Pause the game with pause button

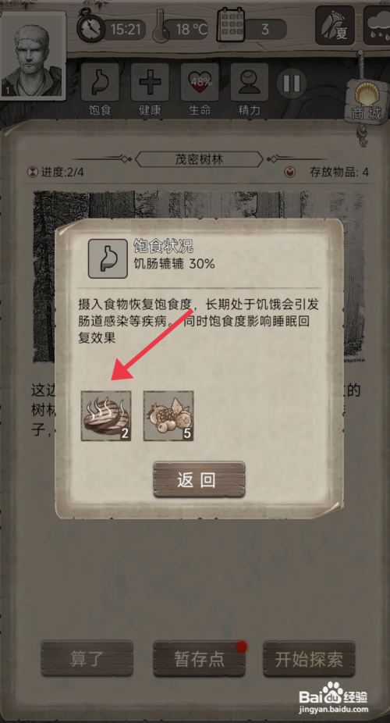[292, 84]
